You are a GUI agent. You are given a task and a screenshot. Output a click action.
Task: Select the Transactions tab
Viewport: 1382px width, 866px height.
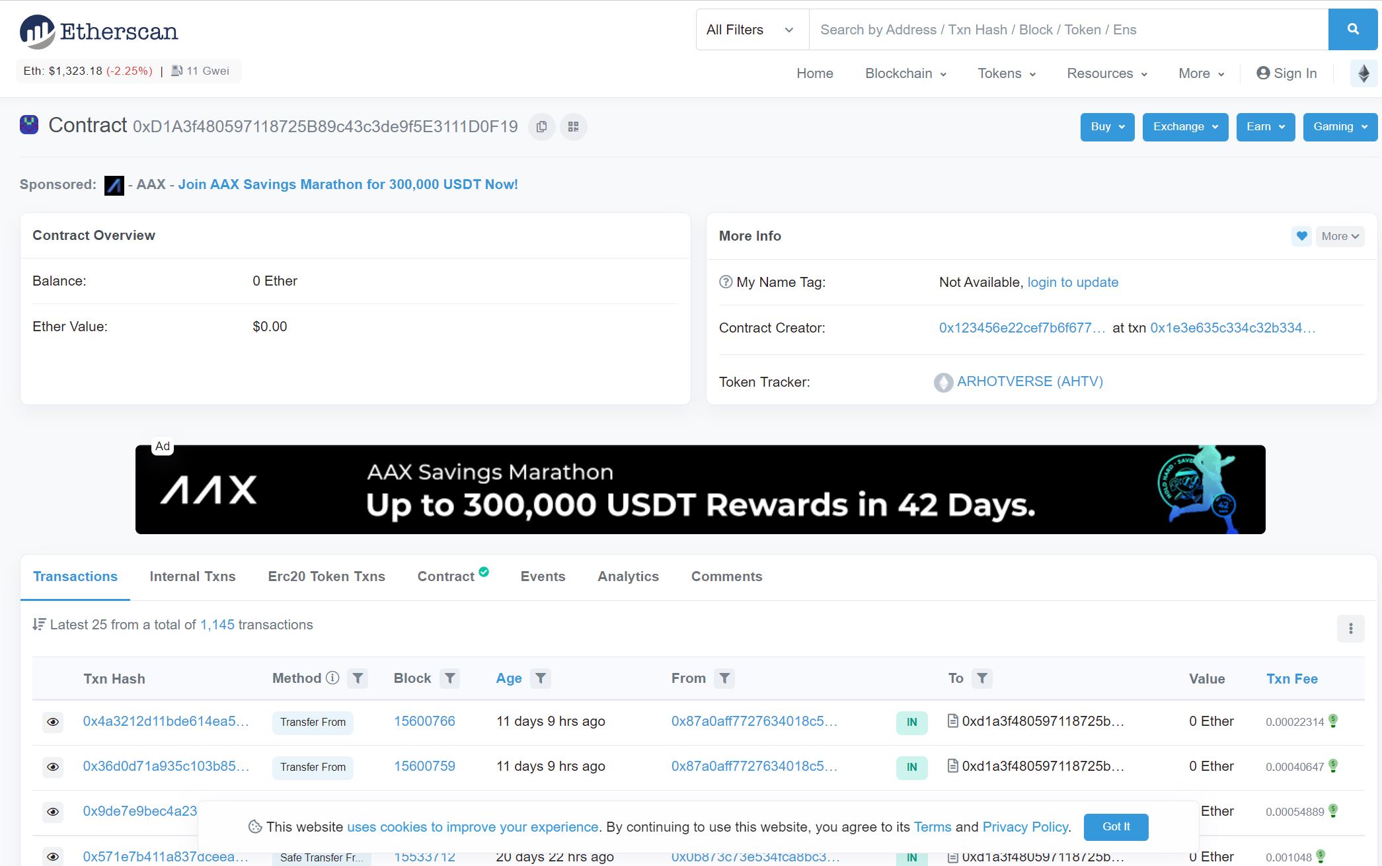pyautogui.click(x=75, y=576)
